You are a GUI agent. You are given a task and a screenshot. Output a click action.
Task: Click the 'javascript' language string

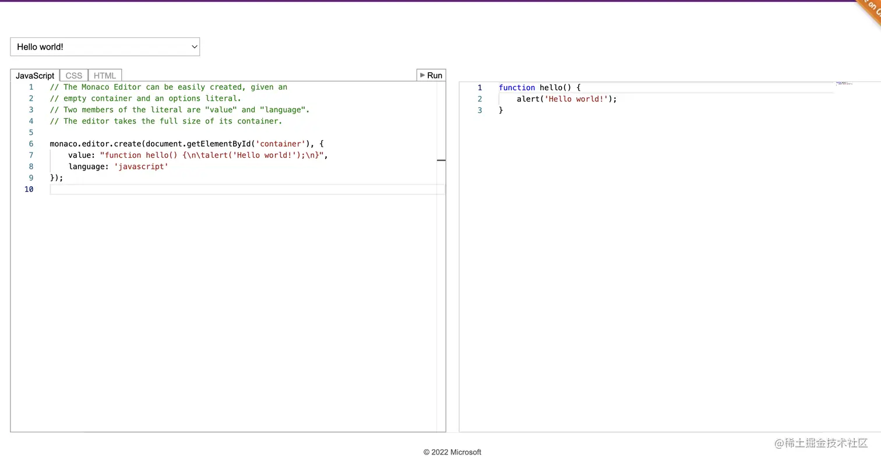click(141, 166)
